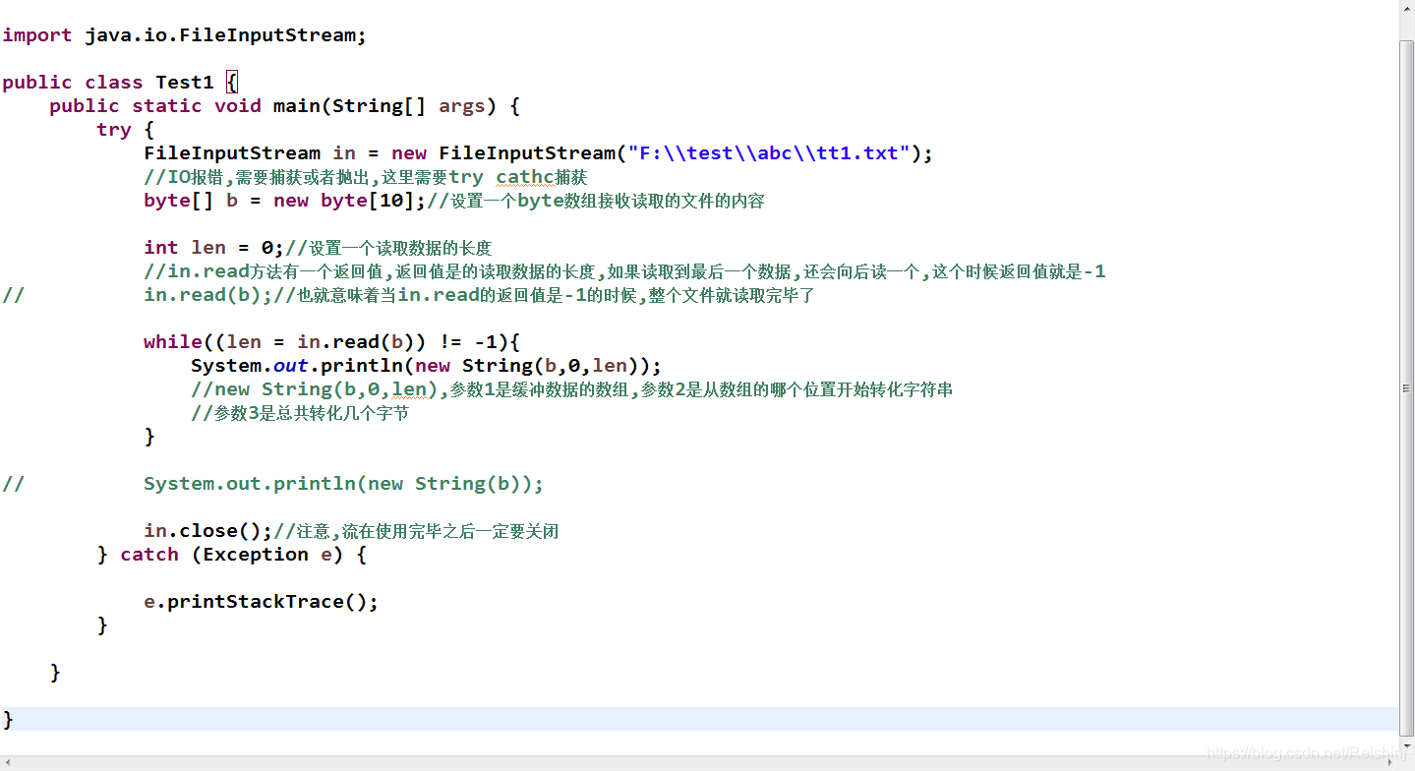Click System.out.println(new String(b,0,len)) line
The image size is (1415, 771).
pos(427,366)
